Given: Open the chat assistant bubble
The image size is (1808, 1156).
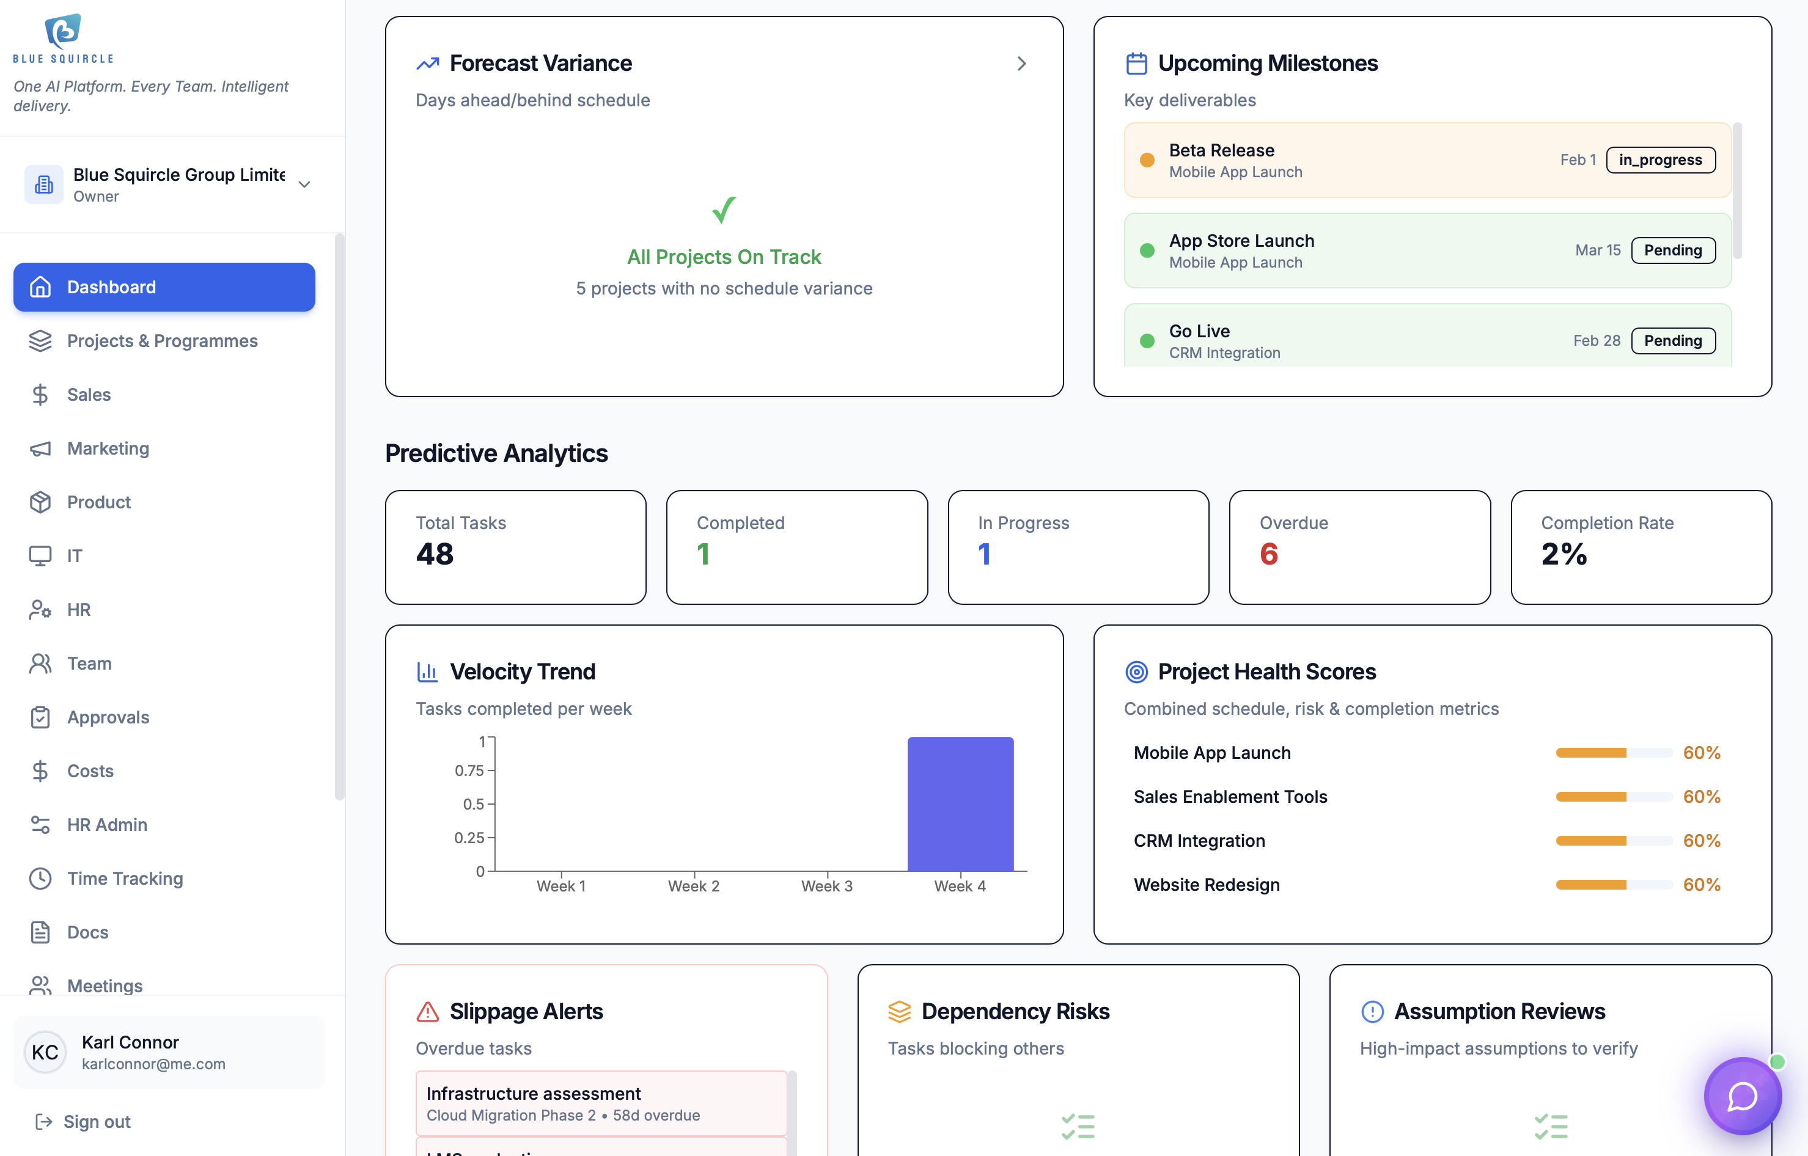Looking at the screenshot, I should (1742, 1096).
